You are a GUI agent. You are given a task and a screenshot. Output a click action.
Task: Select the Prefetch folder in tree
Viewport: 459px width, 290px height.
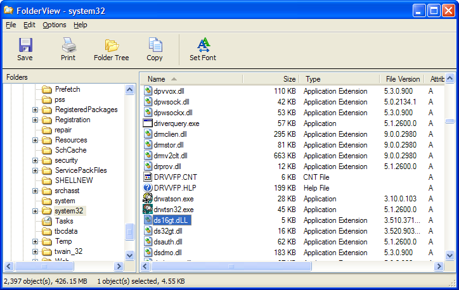(x=67, y=89)
